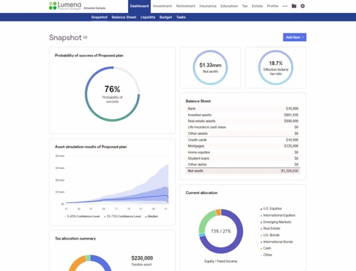Toggle U.S. Bonds legend entry
Image resolution: width=356 pixels, height=271 pixels.
pos(270,235)
